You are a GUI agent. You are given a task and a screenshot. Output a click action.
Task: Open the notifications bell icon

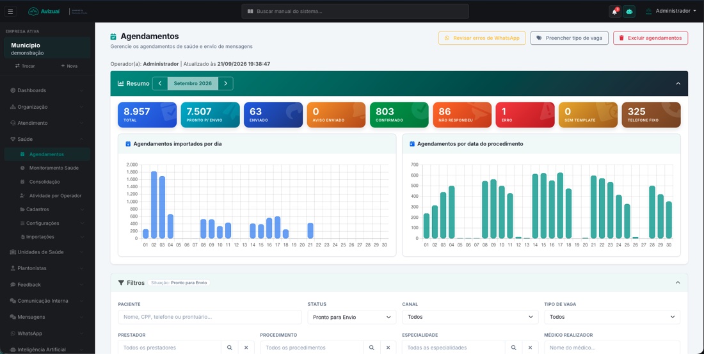614,12
